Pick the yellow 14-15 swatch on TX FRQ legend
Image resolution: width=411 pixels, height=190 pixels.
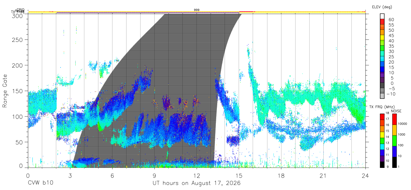point(382,134)
